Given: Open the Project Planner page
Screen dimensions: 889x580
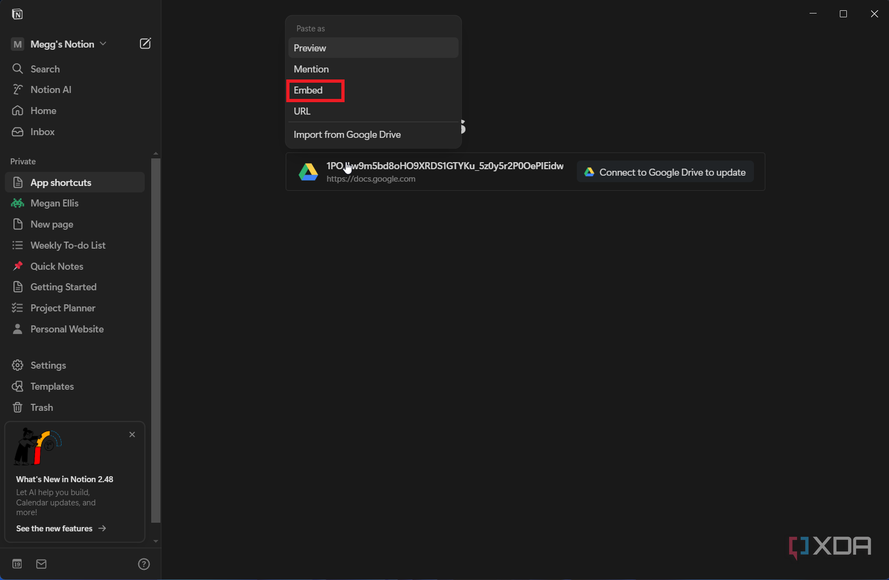Looking at the screenshot, I should [x=75, y=308].
